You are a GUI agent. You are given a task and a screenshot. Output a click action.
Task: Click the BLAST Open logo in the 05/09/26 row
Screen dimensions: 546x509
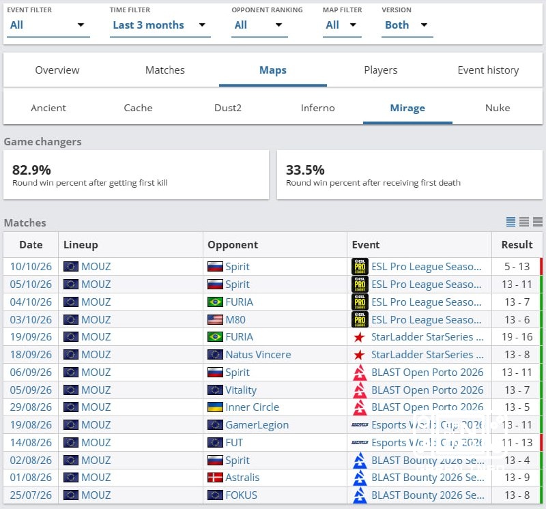[x=360, y=390]
